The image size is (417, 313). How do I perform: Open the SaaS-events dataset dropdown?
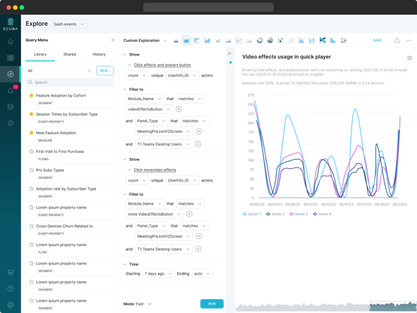pyautogui.click(x=69, y=24)
